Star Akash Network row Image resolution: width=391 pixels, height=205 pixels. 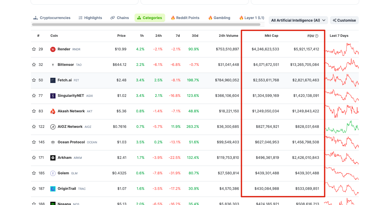pos(34,111)
